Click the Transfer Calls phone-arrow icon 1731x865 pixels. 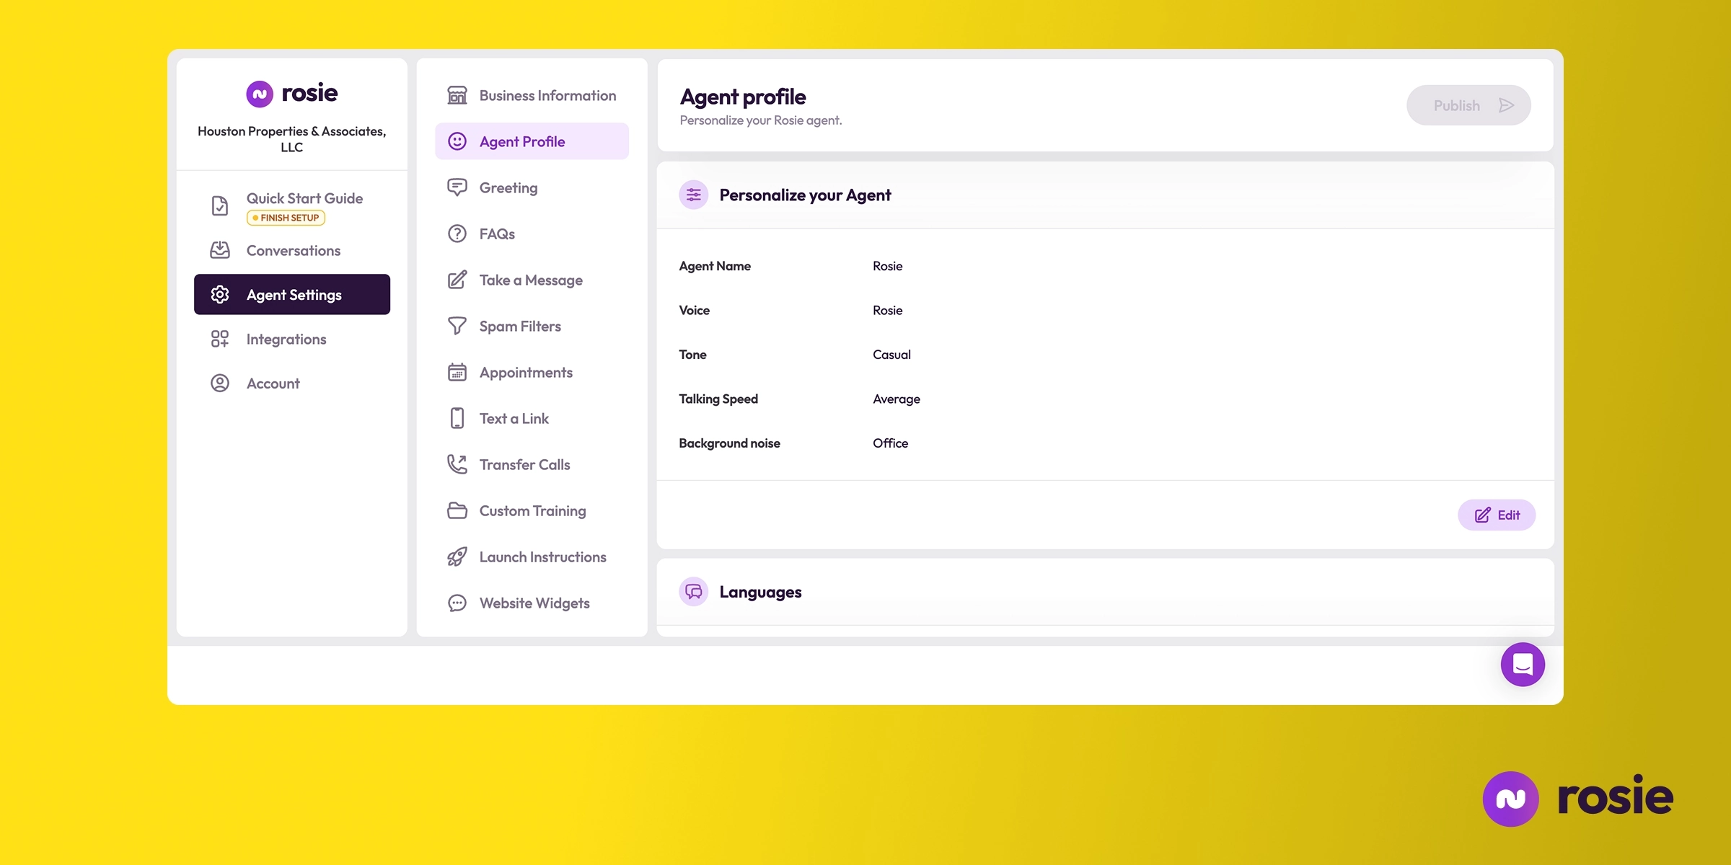(x=457, y=464)
